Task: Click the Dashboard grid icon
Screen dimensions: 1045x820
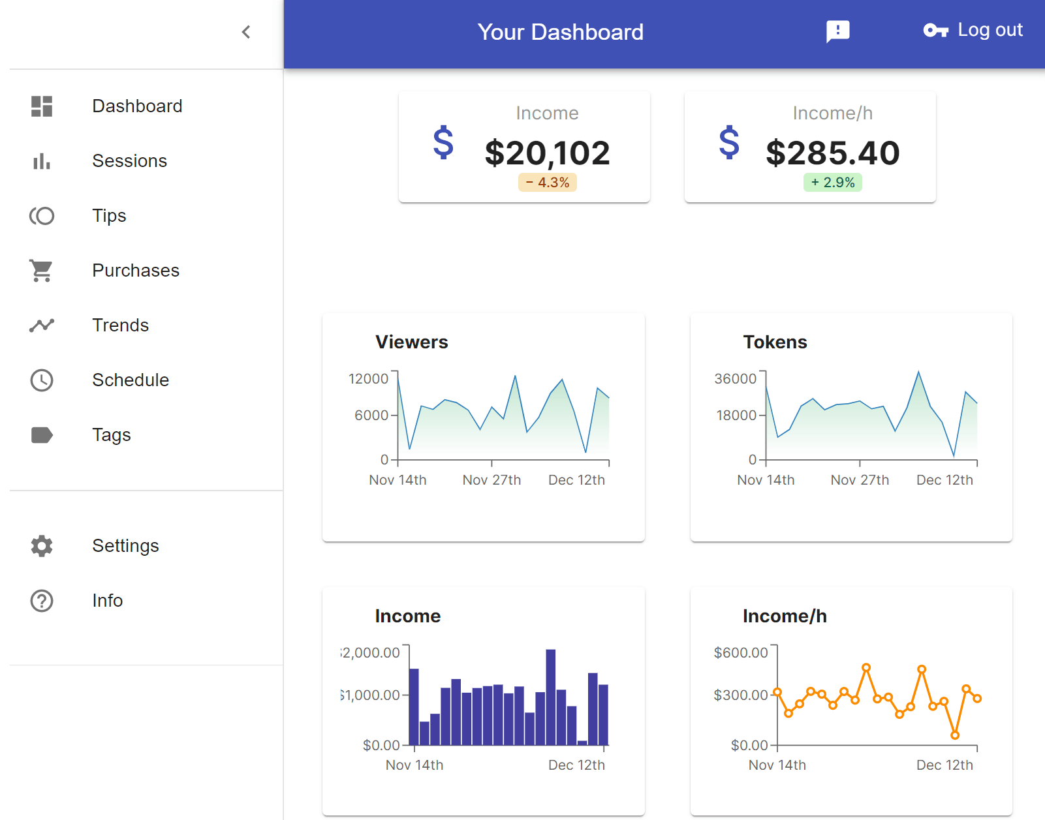Action: pos(42,106)
